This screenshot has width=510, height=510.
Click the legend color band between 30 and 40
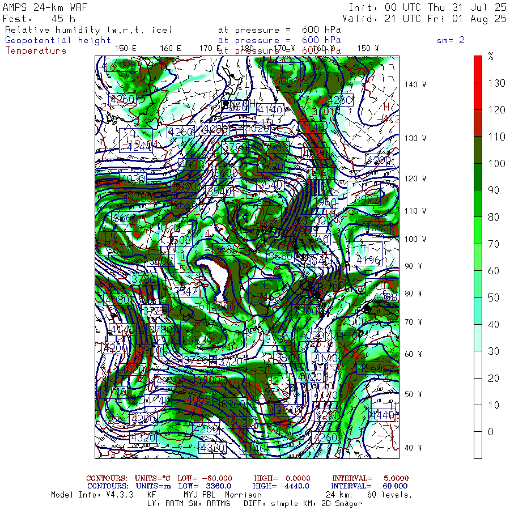pos(478,338)
